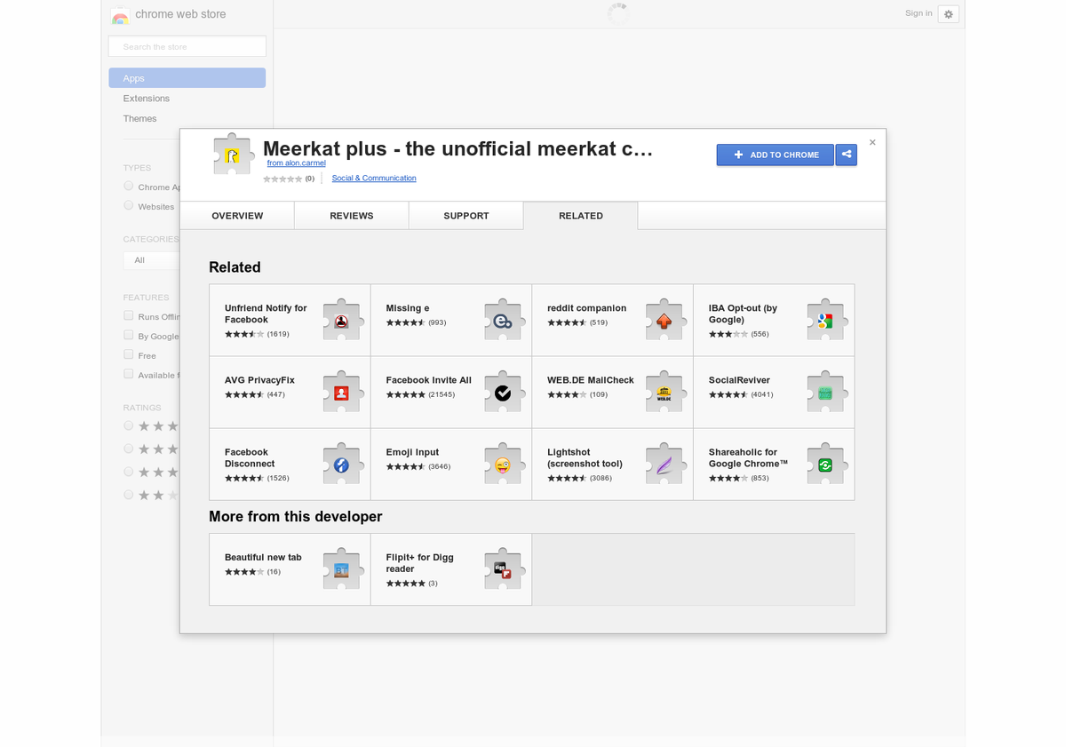Click the Chrome Web Store rainbow logo
Viewport: 1066px width, 747px height.
[x=120, y=15]
